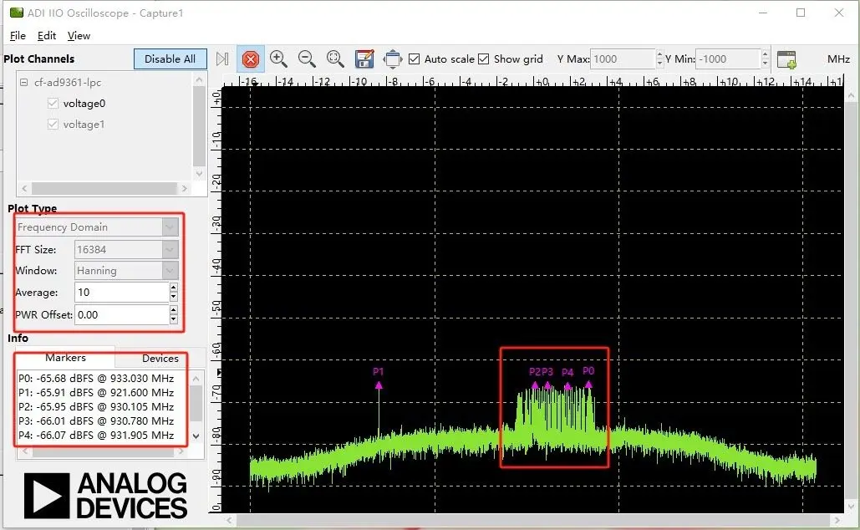Open the Edit menu

point(47,36)
